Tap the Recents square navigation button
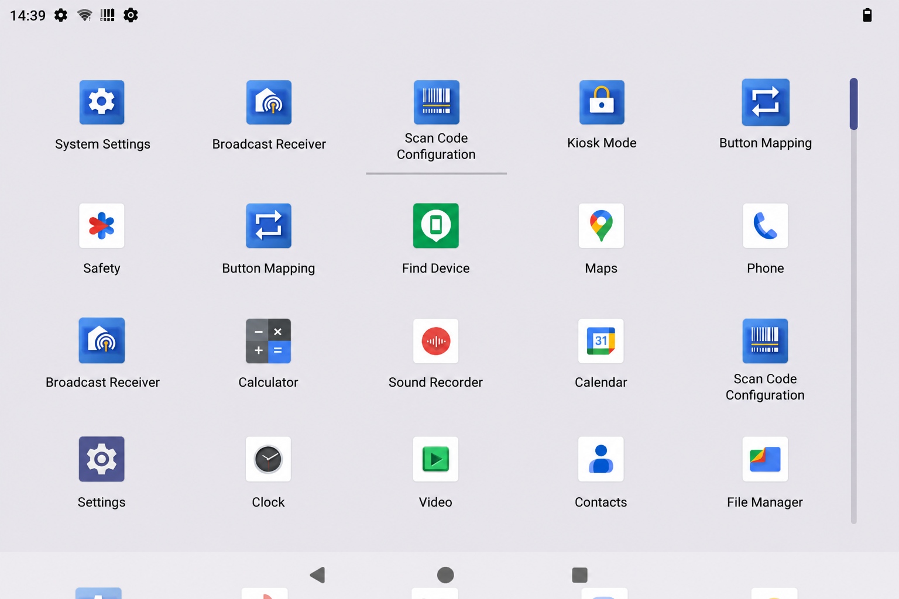This screenshot has height=599, width=899. (x=579, y=575)
